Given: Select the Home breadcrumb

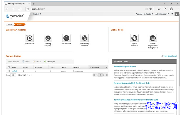Looking at the screenshot, I should pyautogui.click(x=10, y=24).
